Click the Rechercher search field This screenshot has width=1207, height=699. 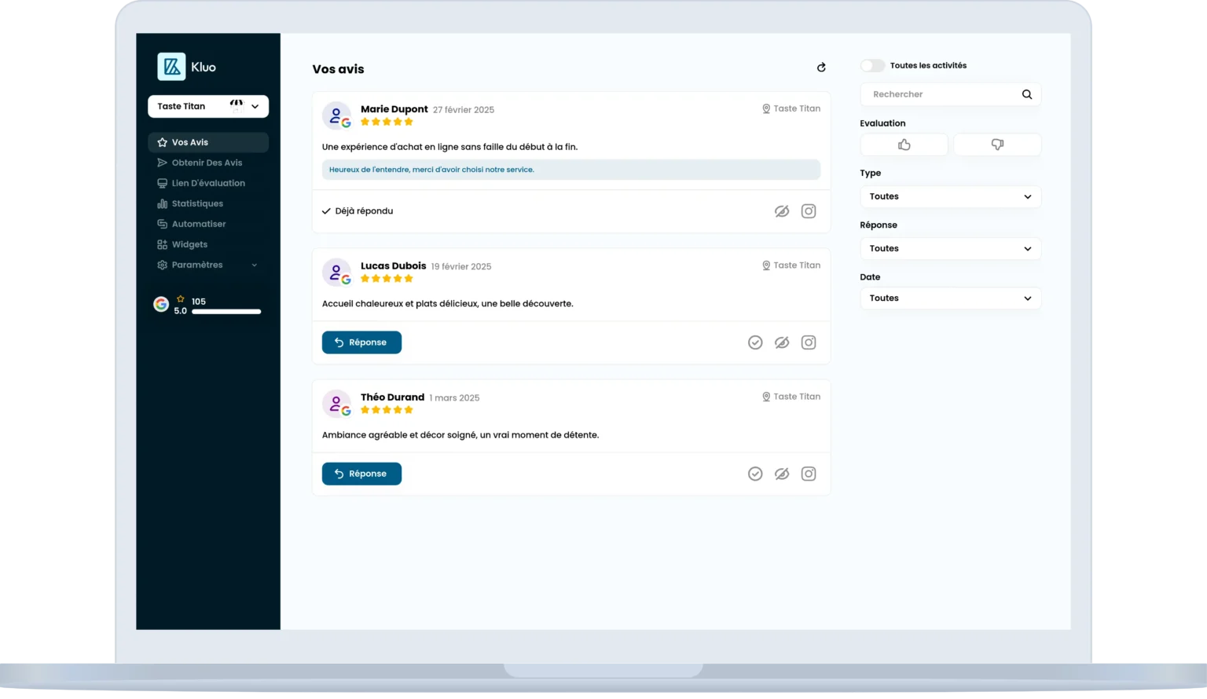[935, 93]
